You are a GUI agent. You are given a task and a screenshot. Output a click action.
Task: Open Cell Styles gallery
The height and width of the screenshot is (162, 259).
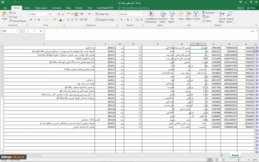[172, 17]
